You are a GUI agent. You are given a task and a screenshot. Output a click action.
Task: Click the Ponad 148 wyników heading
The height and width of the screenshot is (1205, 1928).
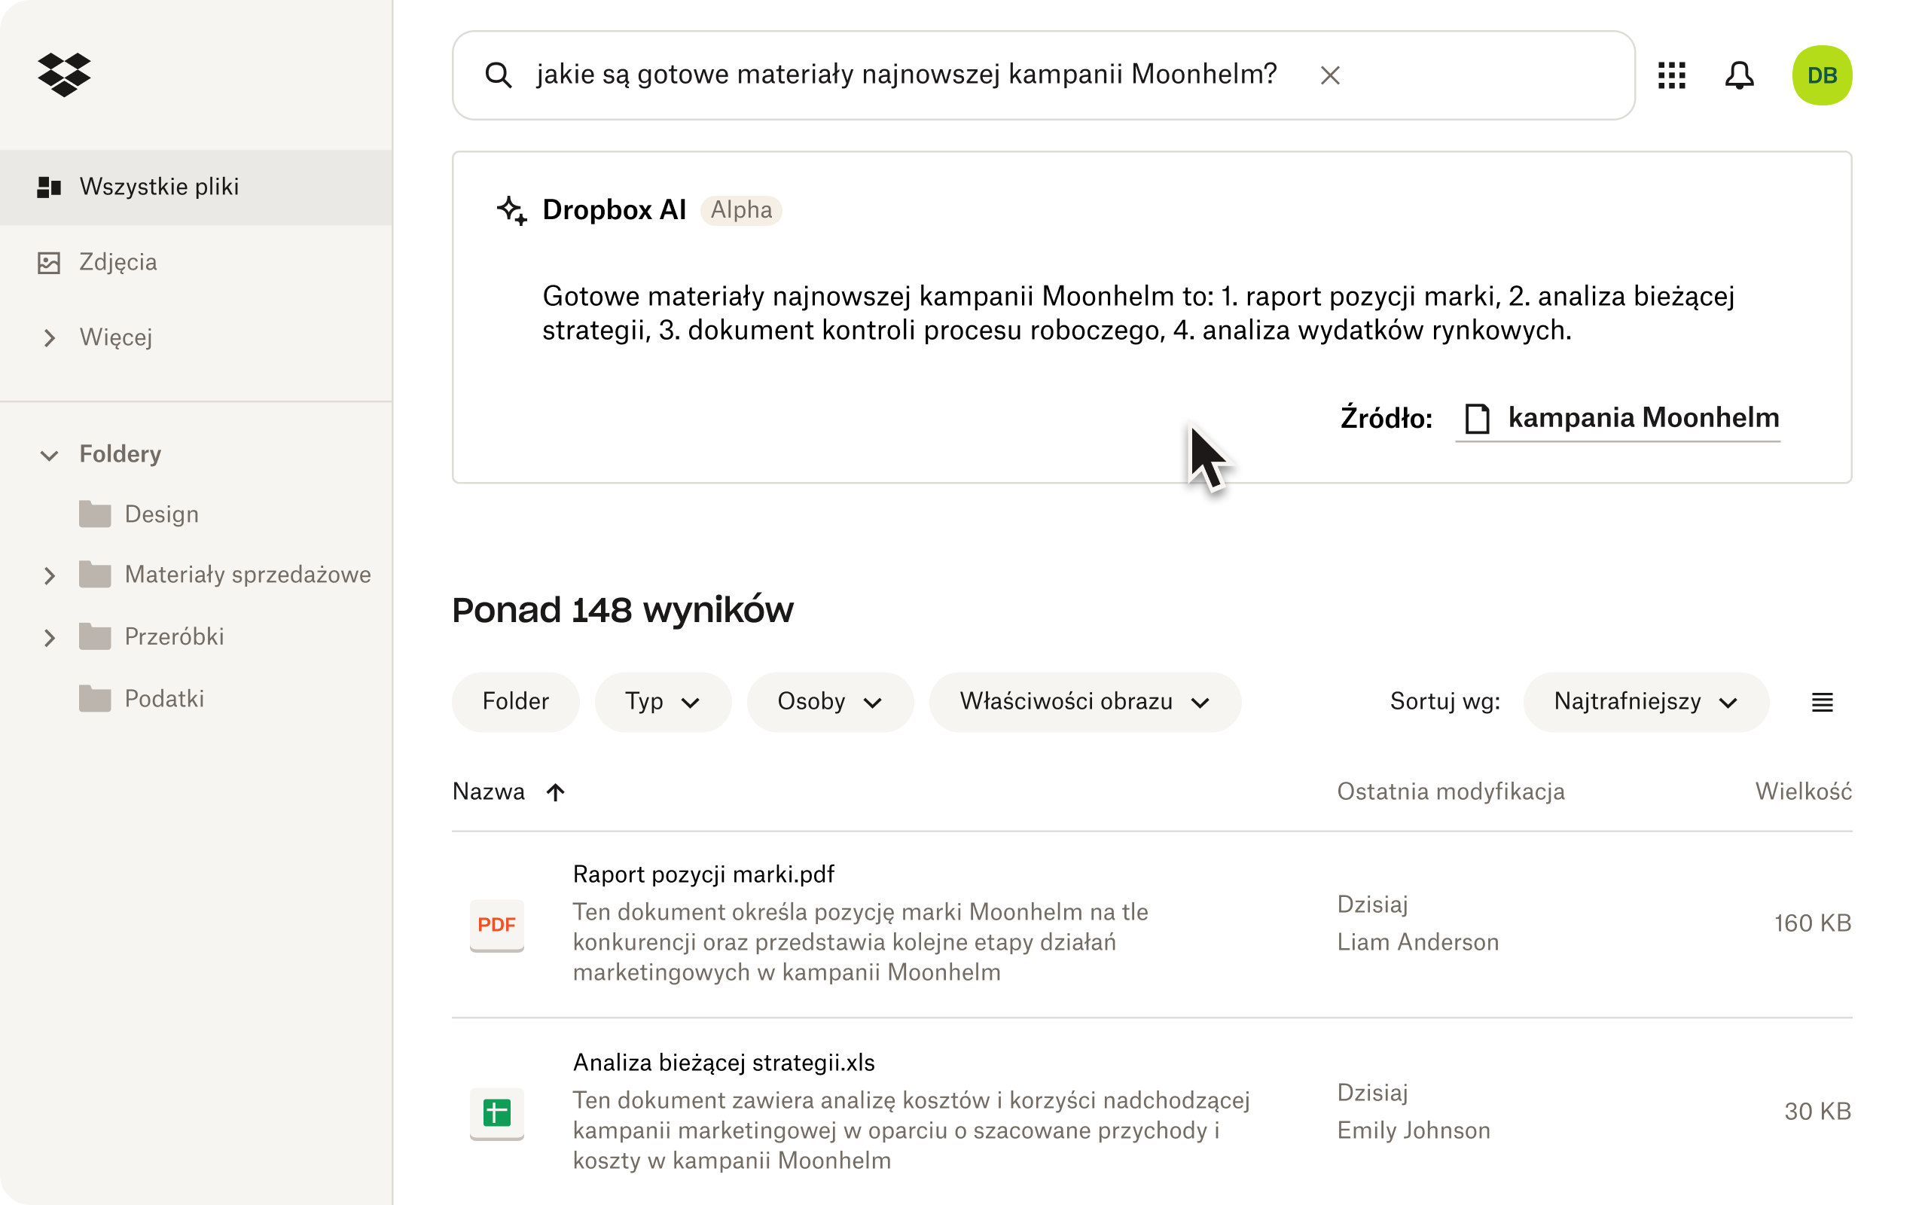point(622,611)
